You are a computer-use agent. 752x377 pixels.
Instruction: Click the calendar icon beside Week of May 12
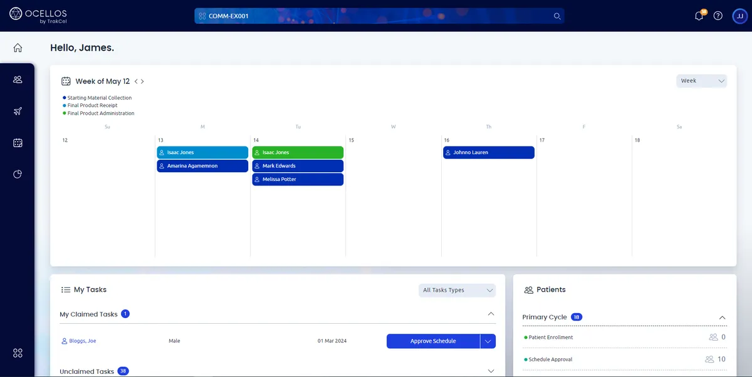(x=66, y=81)
